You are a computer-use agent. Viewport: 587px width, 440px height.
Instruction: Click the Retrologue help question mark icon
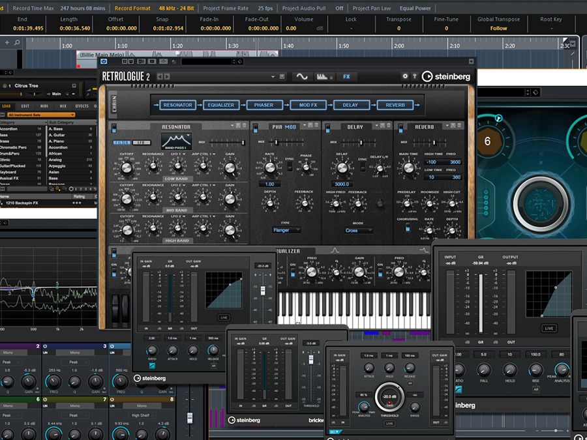click(414, 76)
